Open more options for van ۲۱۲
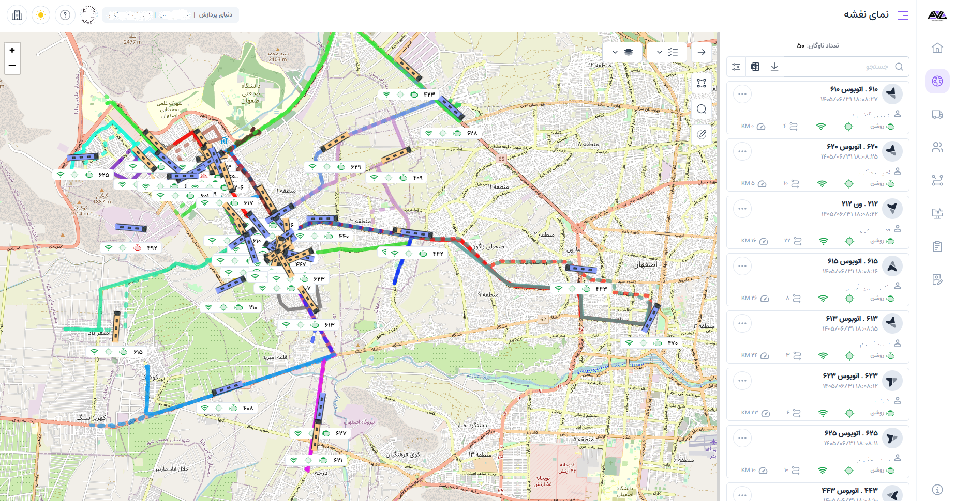 click(742, 209)
